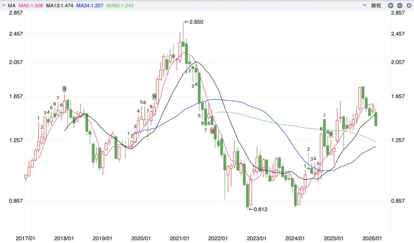
Task: Select the MA60:1.243 legend value
Action: click(120, 5)
